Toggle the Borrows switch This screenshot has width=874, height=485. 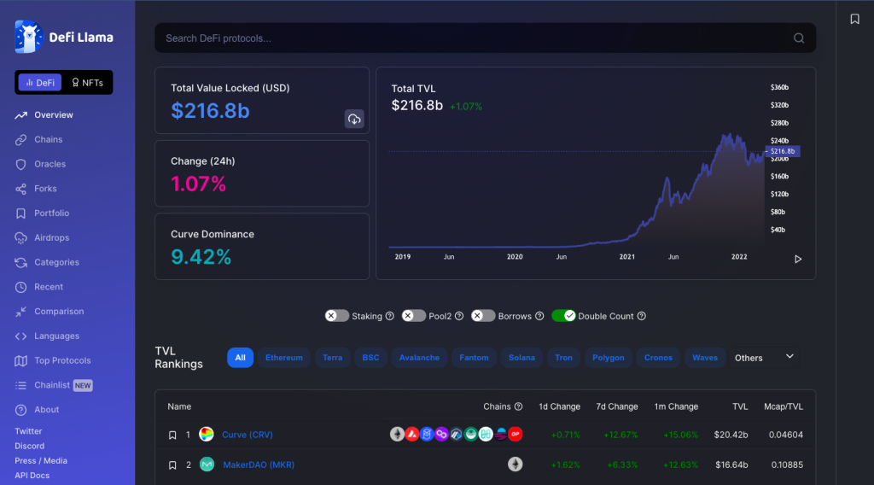[483, 316]
